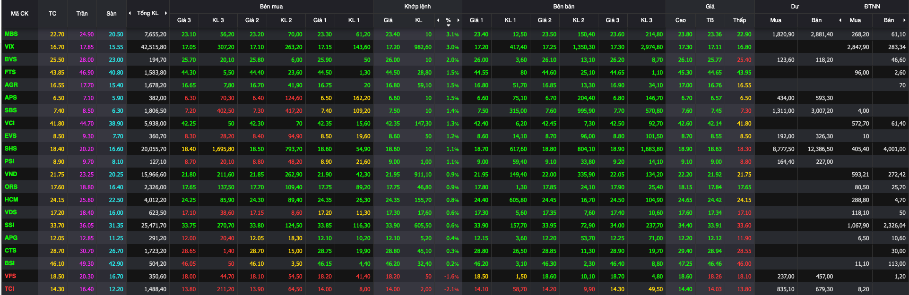The image size is (909, 295).
Task: Click the TC column header
Action: [x=52, y=14]
